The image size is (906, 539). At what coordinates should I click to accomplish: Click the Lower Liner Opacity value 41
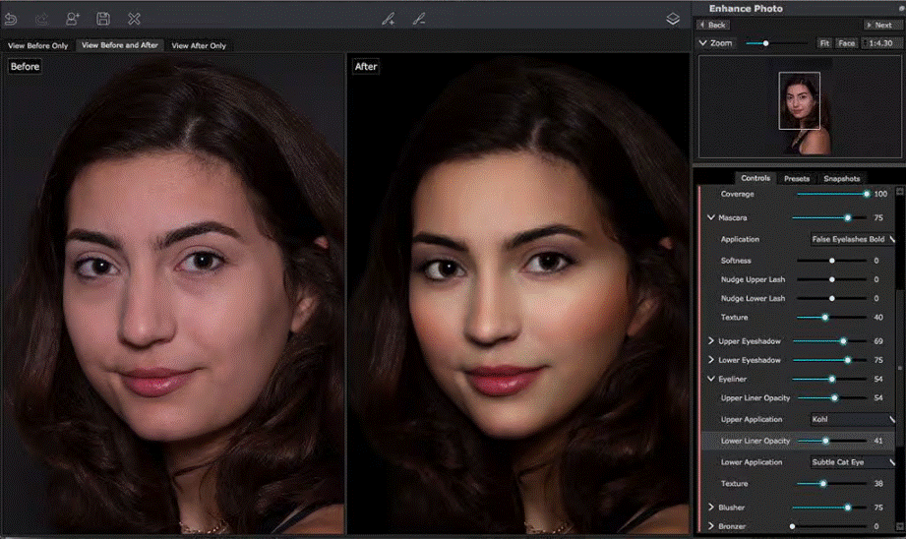point(878,441)
